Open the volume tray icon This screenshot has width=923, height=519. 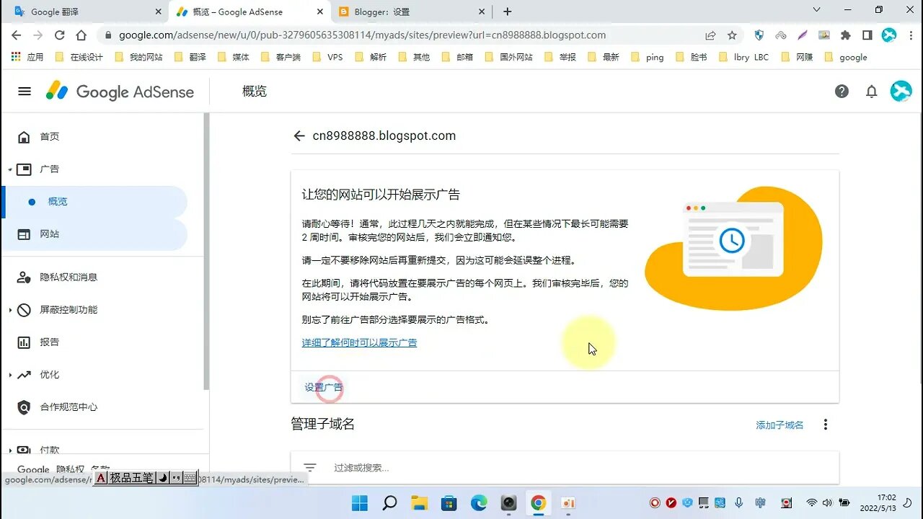click(x=826, y=502)
